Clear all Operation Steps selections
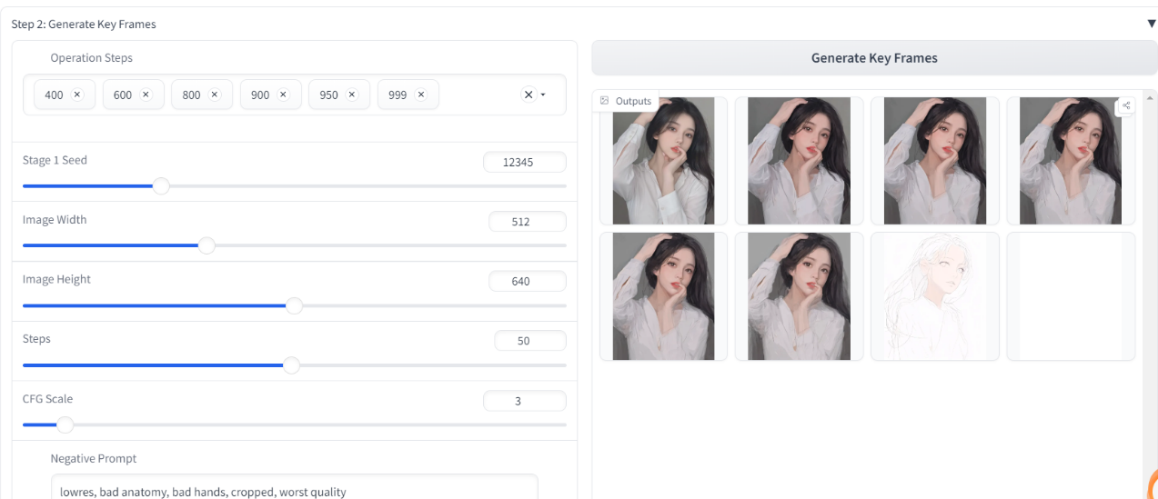This screenshot has height=499, width=1158. [x=529, y=95]
